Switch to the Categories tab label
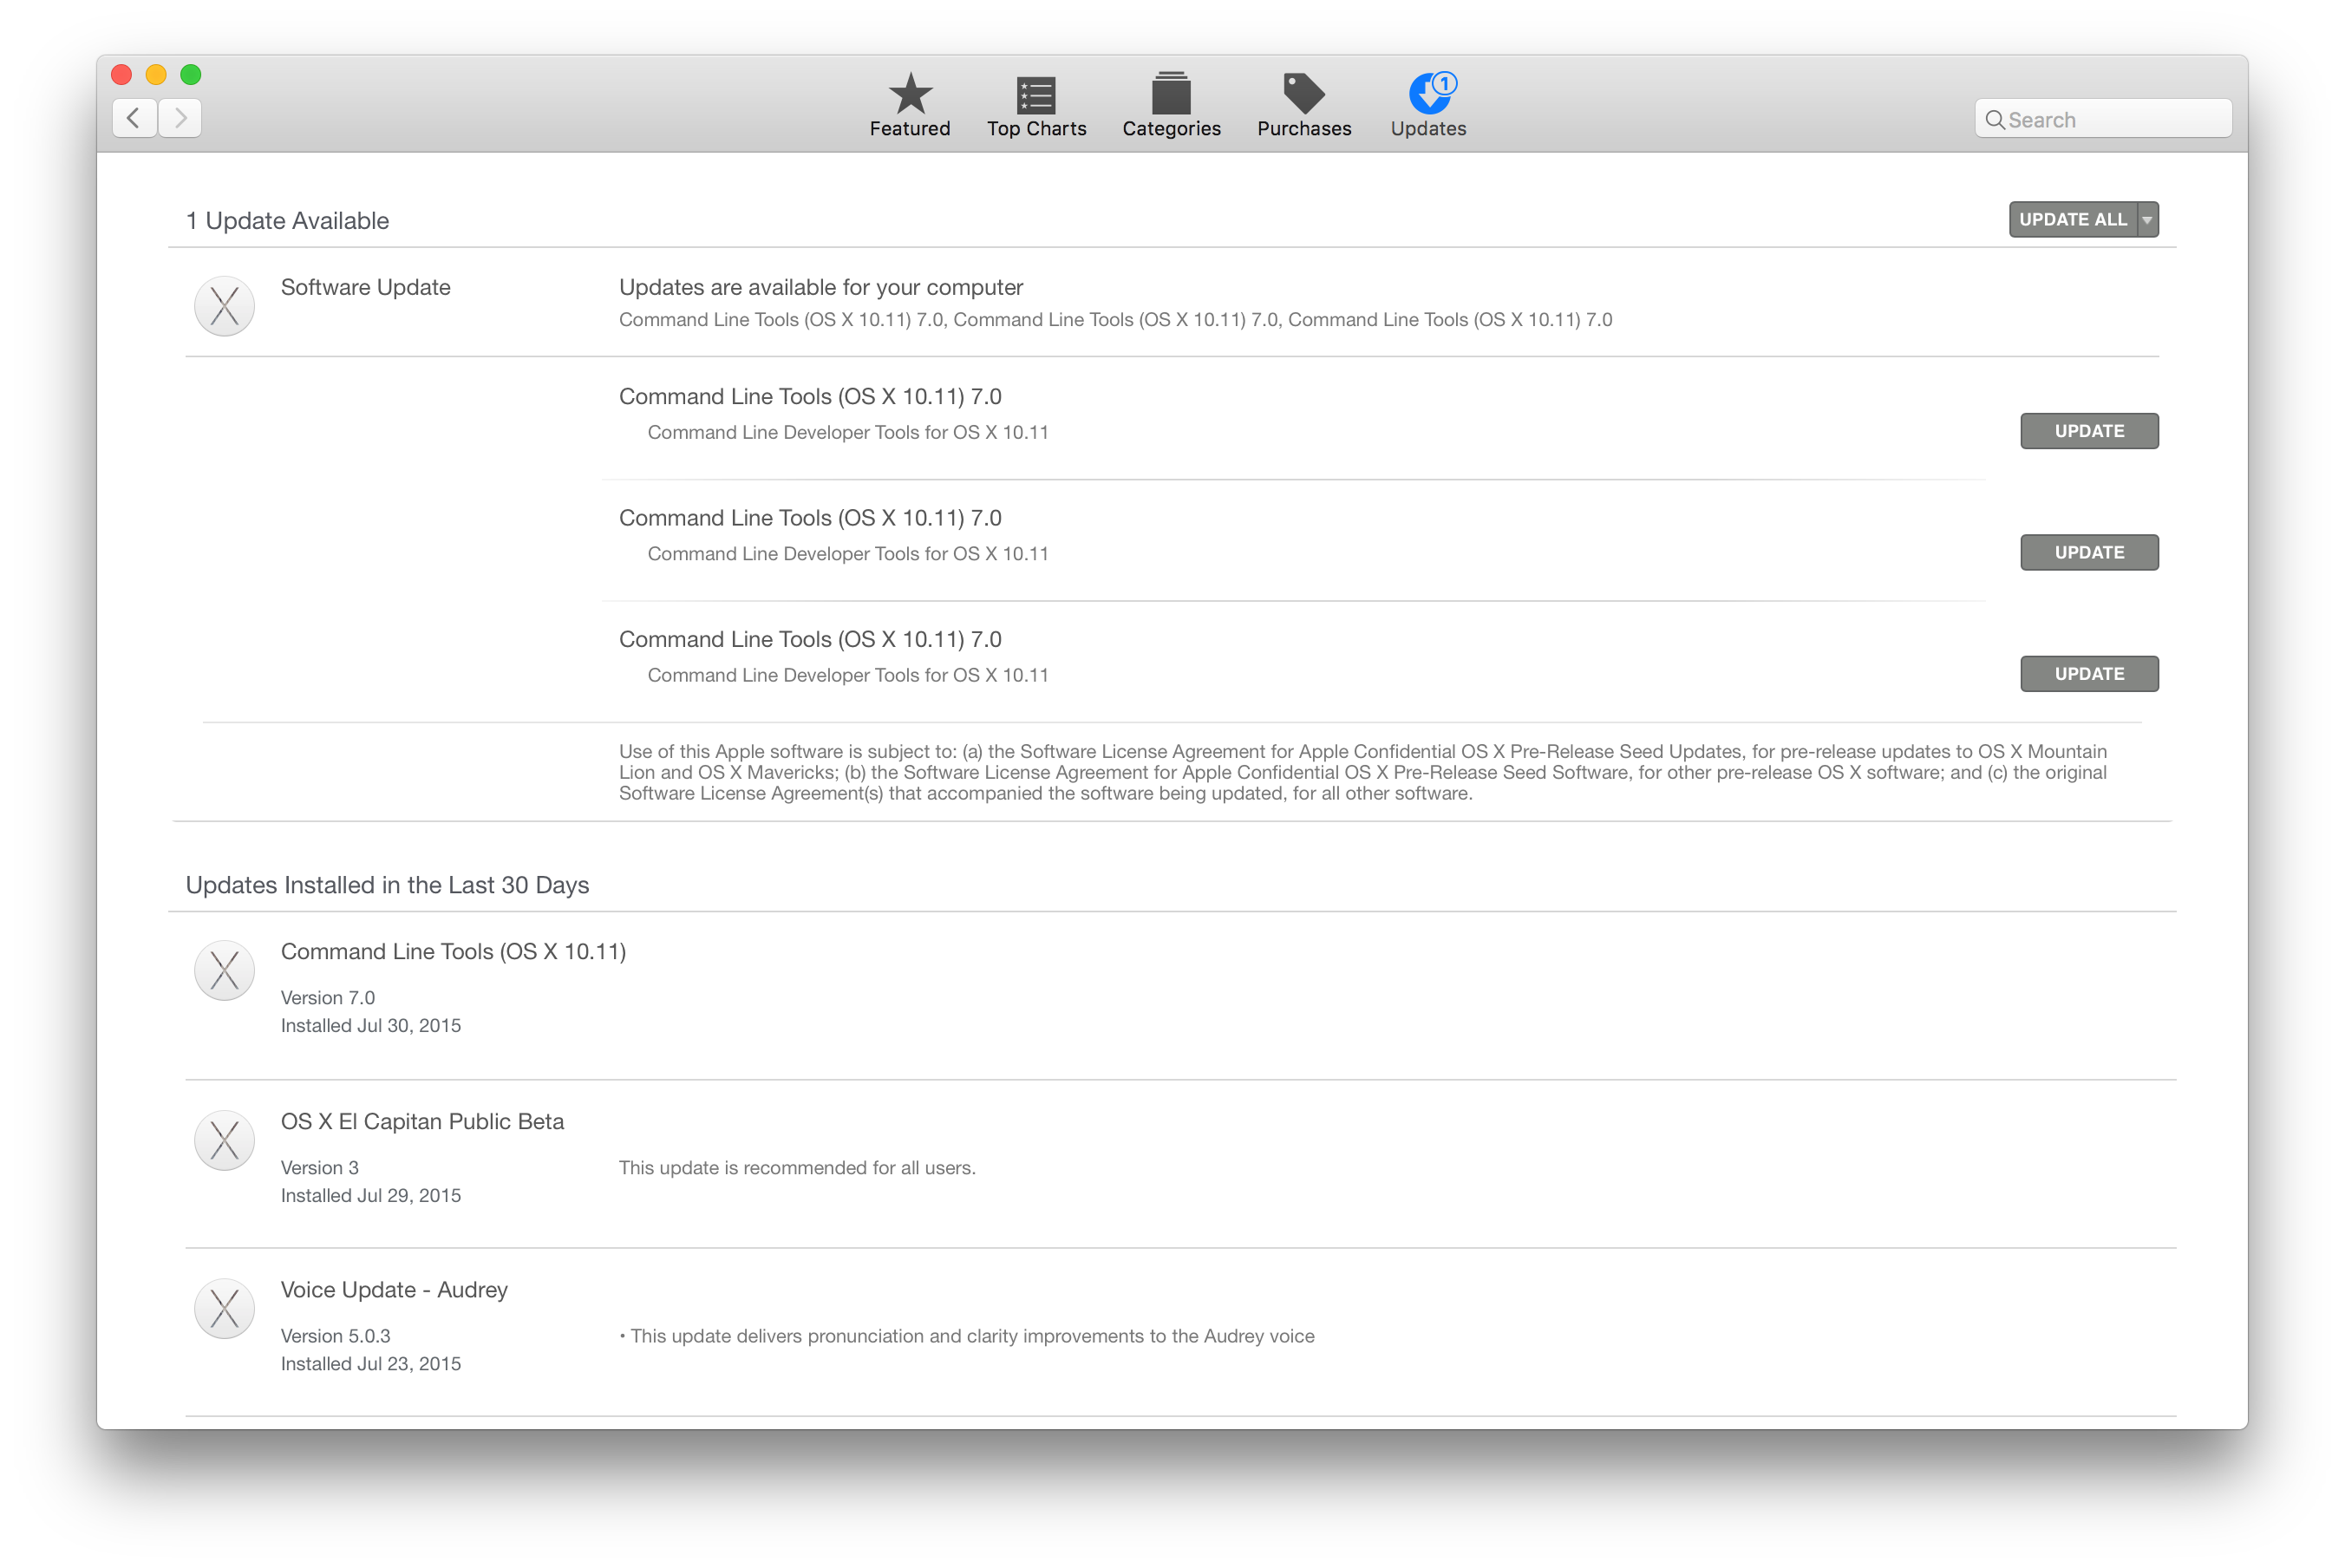The image size is (2345, 1568). point(1171,129)
